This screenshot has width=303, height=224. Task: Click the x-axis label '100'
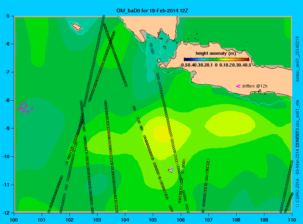[x=14, y=220]
